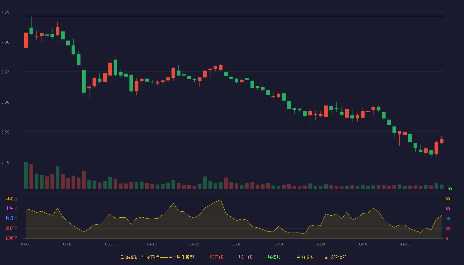Hide the 强撑线 series via legend
The width and height of the screenshot is (464, 265).
point(271,257)
